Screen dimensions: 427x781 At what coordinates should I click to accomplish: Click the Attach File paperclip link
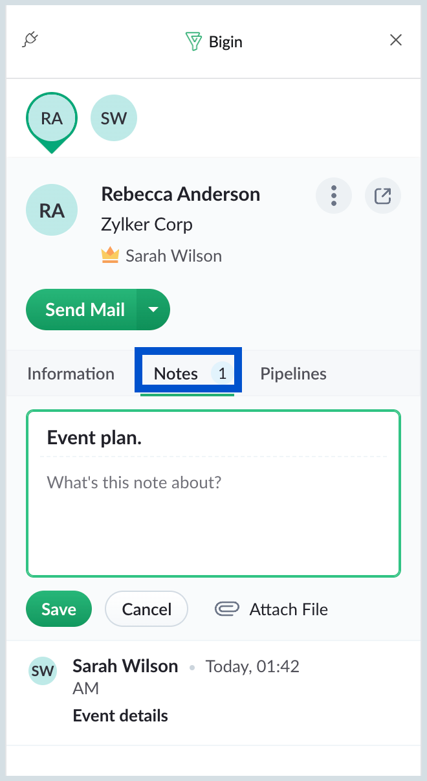272,609
